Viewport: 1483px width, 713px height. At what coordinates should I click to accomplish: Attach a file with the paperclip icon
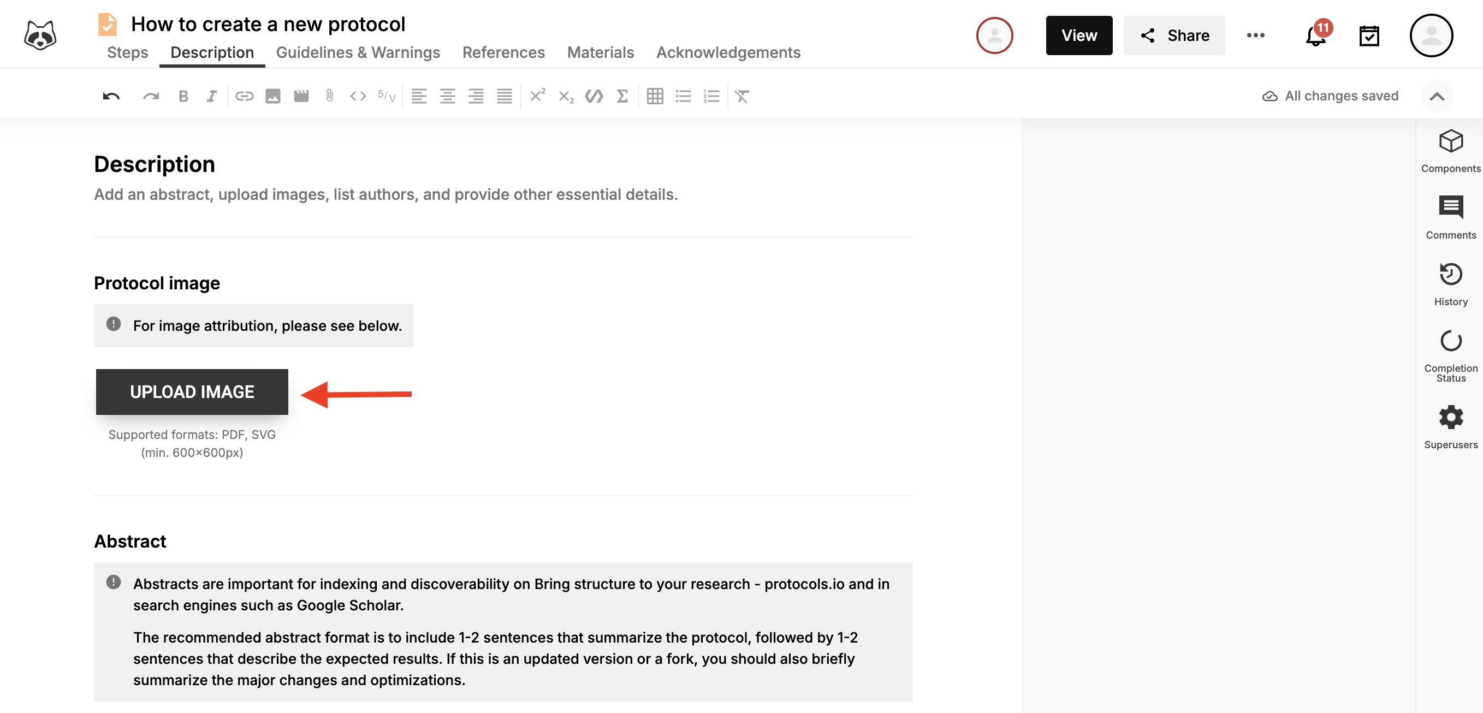click(x=329, y=96)
